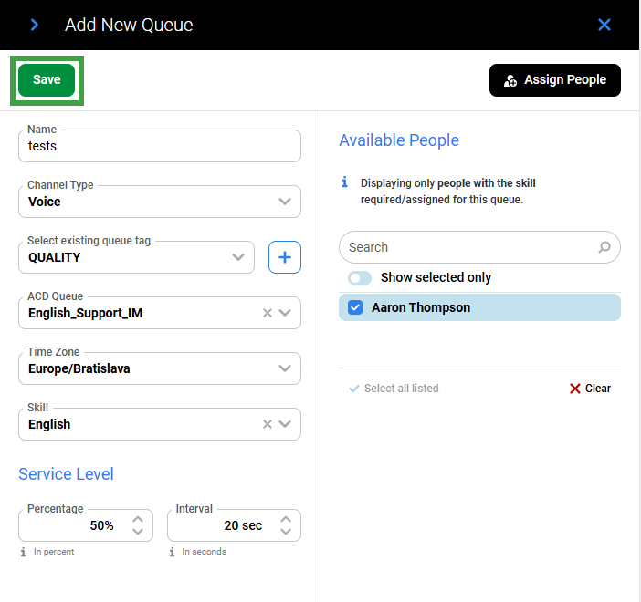Click into the Name text field
This screenshot has width=641, height=602.
[x=160, y=146]
